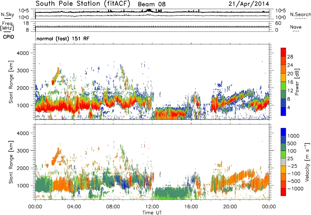Click the '4000' tick on the power panel
The height and width of the screenshot is (215, 311).
pyautogui.click(x=23, y=53)
